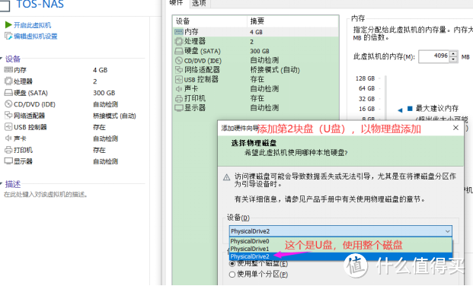Select 使用单个分区 radio button
The height and width of the screenshot is (286, 473).
(x=232, y=275)
